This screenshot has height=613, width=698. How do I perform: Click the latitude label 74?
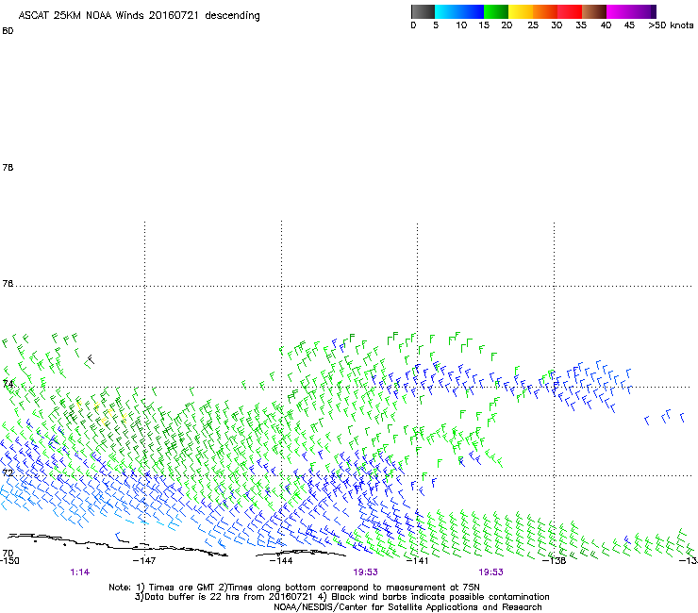(8, 384)
